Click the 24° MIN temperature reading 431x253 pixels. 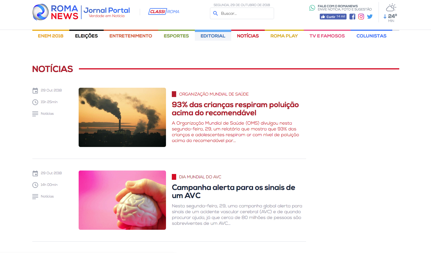click(x=392, y=18)
